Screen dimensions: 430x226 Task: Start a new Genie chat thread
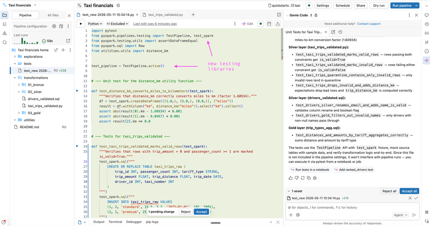333,32
